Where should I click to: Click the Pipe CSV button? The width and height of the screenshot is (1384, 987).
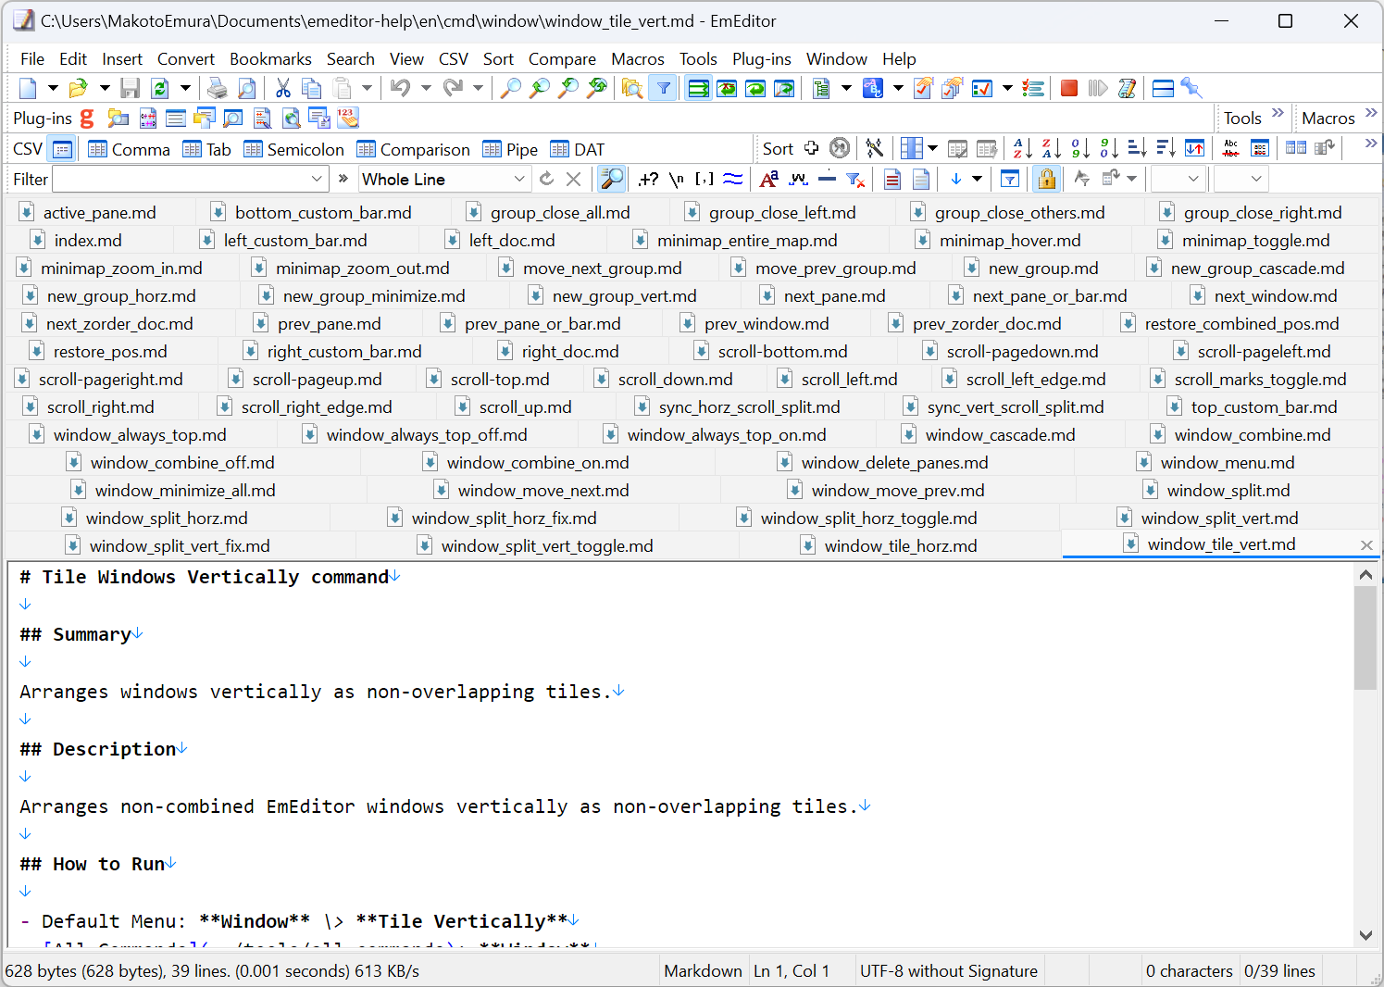click(511, 149)
